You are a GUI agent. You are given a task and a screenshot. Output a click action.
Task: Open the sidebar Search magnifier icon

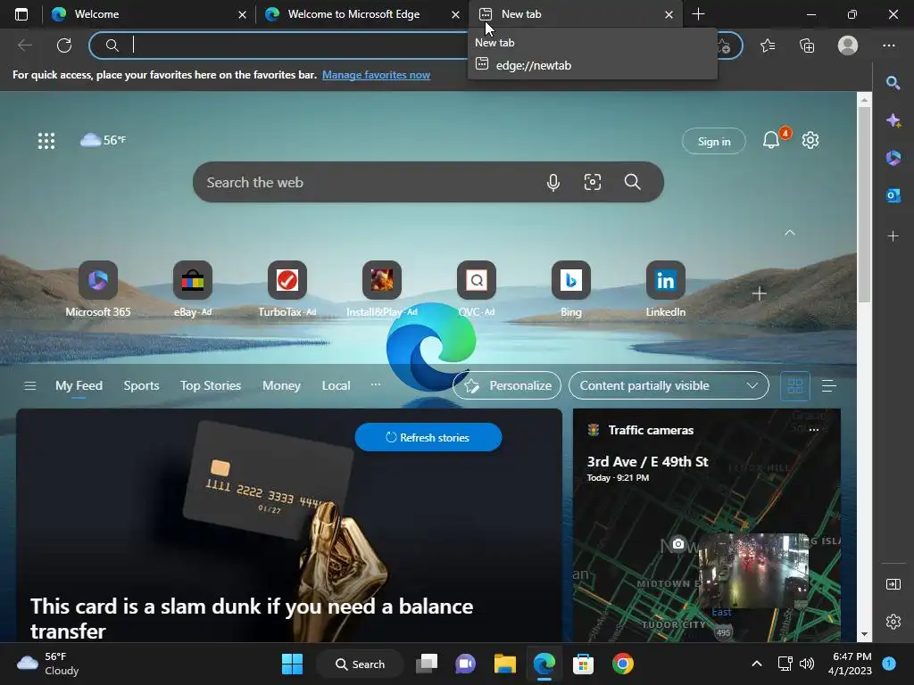[x=893, y=83]
